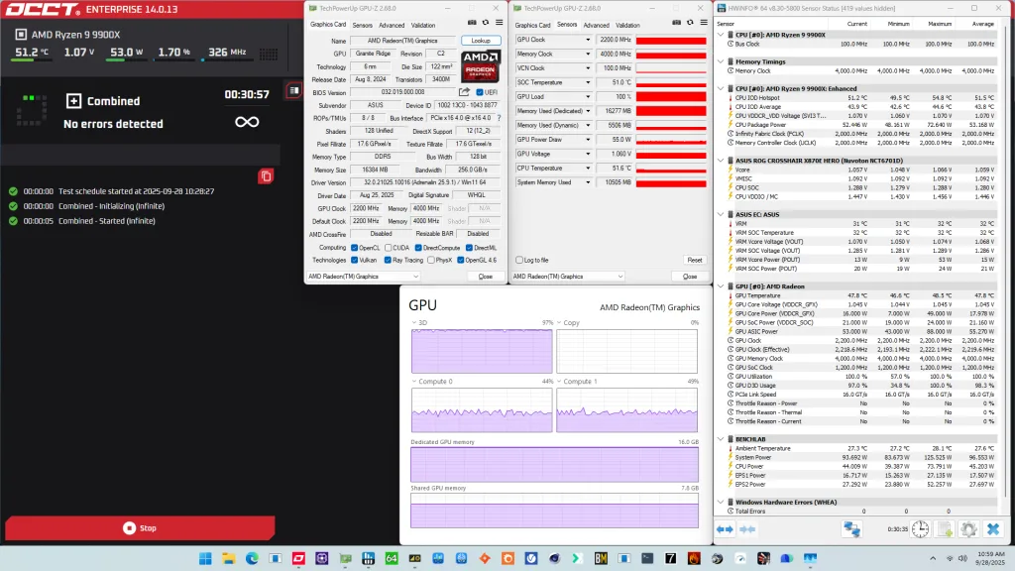Open the graphics card selector dropdown in GPU-Z
This screenshot has width=1015, height=571.
click(415, 276)
